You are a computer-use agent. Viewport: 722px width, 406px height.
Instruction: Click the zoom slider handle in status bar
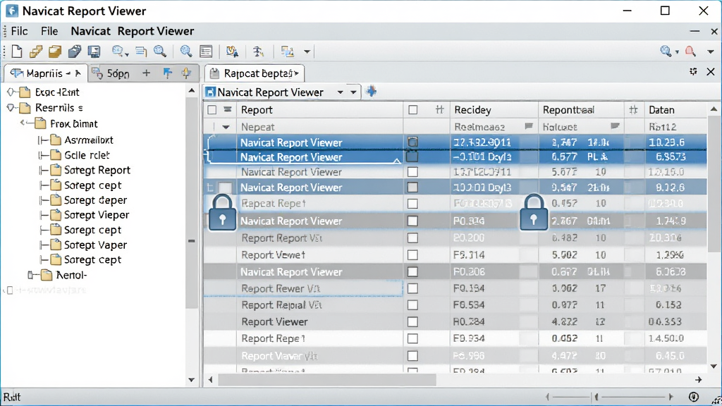[x=596, y=397]
